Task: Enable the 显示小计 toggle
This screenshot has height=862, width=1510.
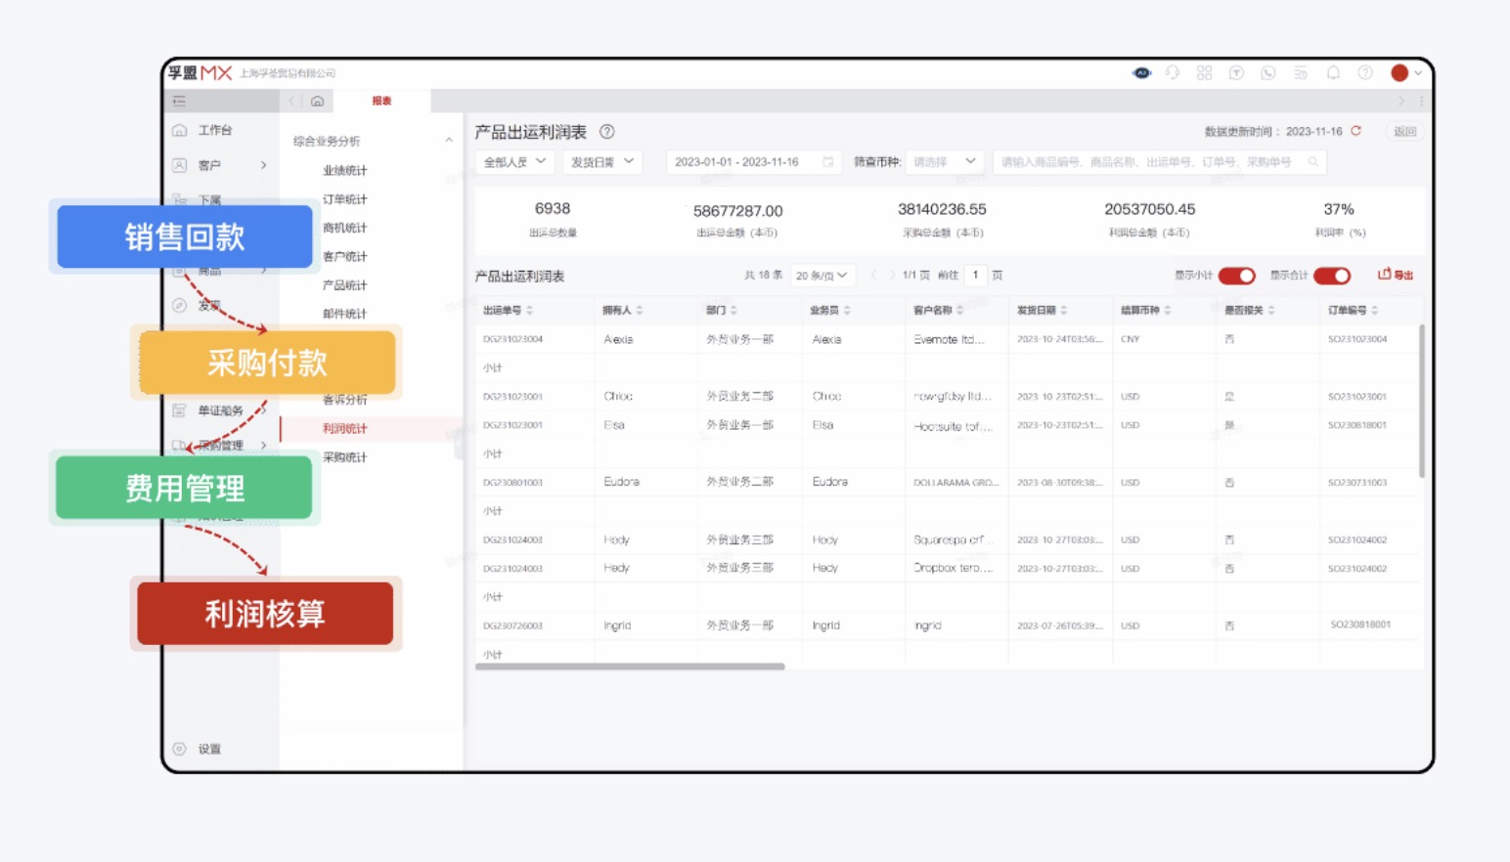Action: tap(1237, 276)
